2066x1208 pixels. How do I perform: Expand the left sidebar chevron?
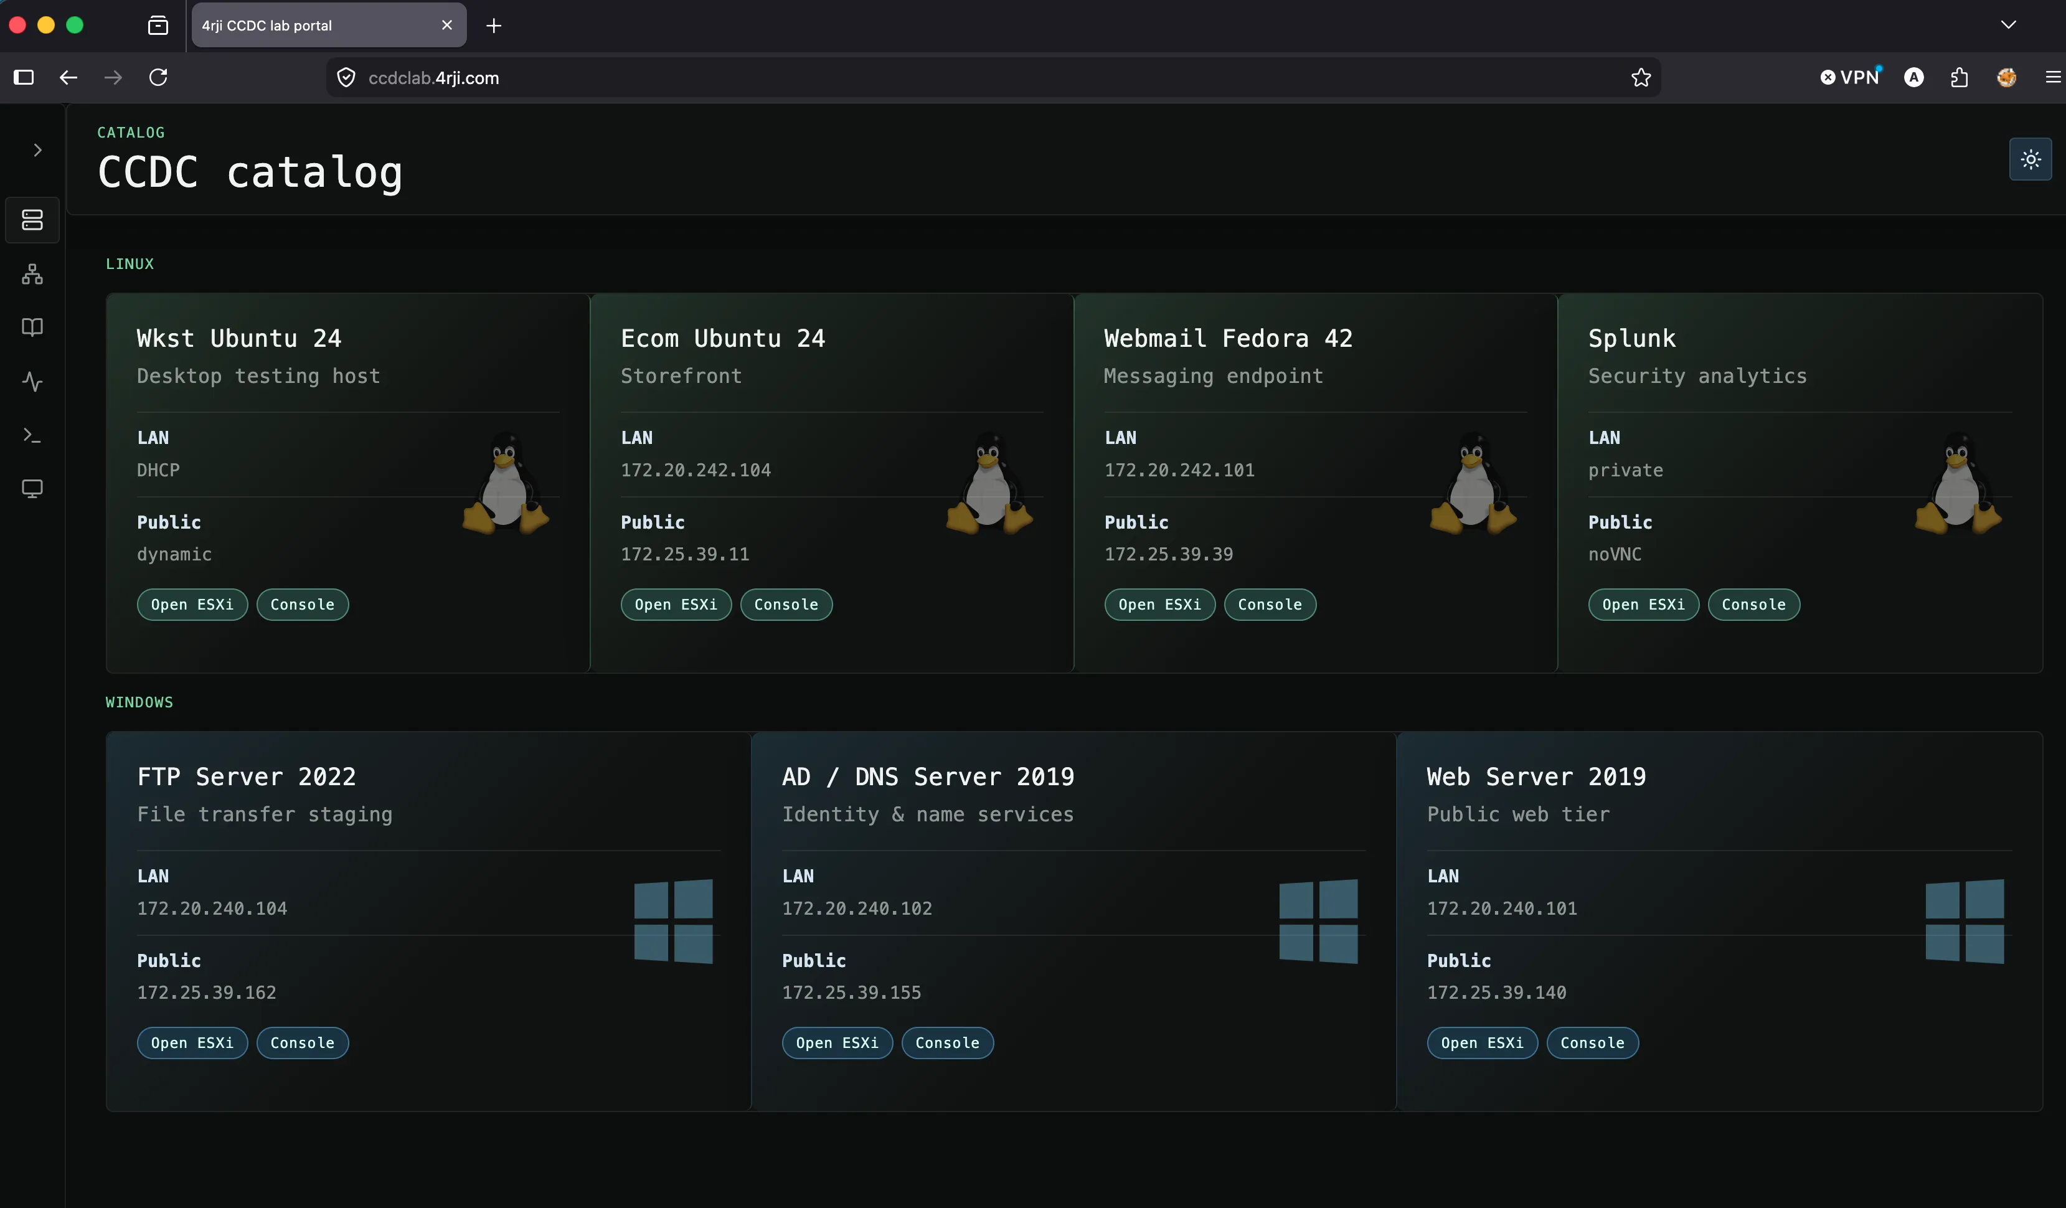click(x=37, y=150)
